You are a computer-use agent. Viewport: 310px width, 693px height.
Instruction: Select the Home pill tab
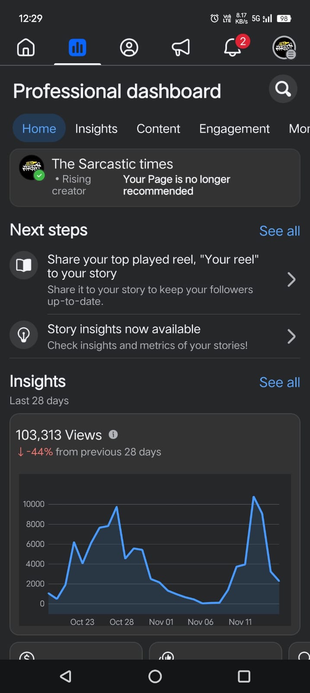click(39, 129)
